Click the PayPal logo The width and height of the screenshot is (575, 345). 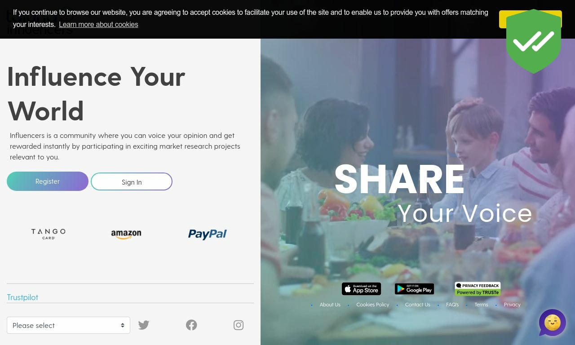tap(208, 234)
